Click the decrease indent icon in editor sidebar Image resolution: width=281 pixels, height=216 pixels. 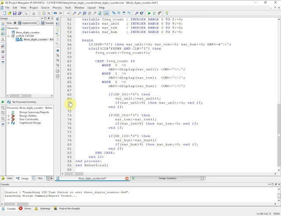click(x=58, y=19)
